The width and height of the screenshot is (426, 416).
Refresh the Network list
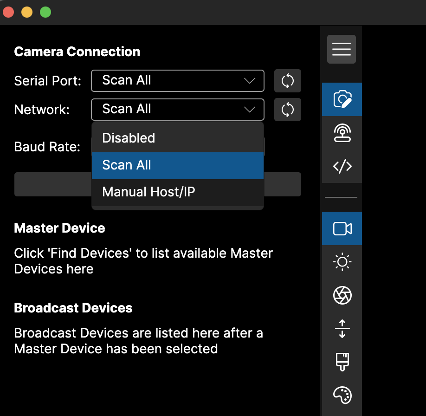point(288,110)
